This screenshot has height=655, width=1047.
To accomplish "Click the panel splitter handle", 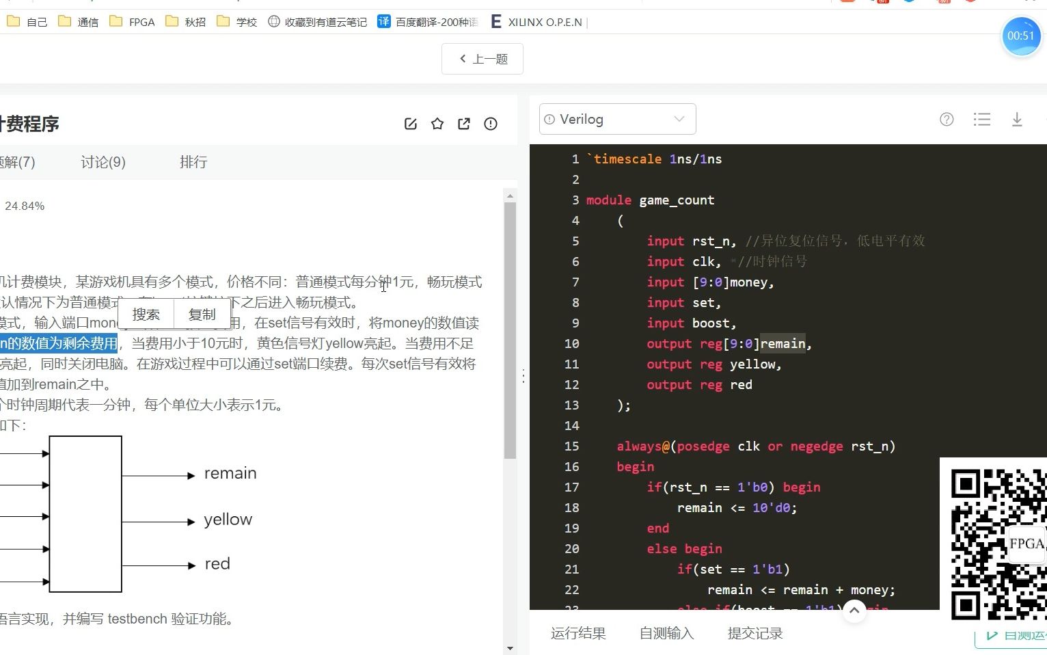I will [x=523, y=376].
